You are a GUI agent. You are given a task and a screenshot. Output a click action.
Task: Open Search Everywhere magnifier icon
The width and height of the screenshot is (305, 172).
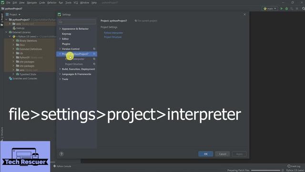304,9
